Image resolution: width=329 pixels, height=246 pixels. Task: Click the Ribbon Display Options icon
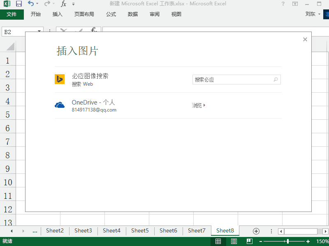pos(295,4)
